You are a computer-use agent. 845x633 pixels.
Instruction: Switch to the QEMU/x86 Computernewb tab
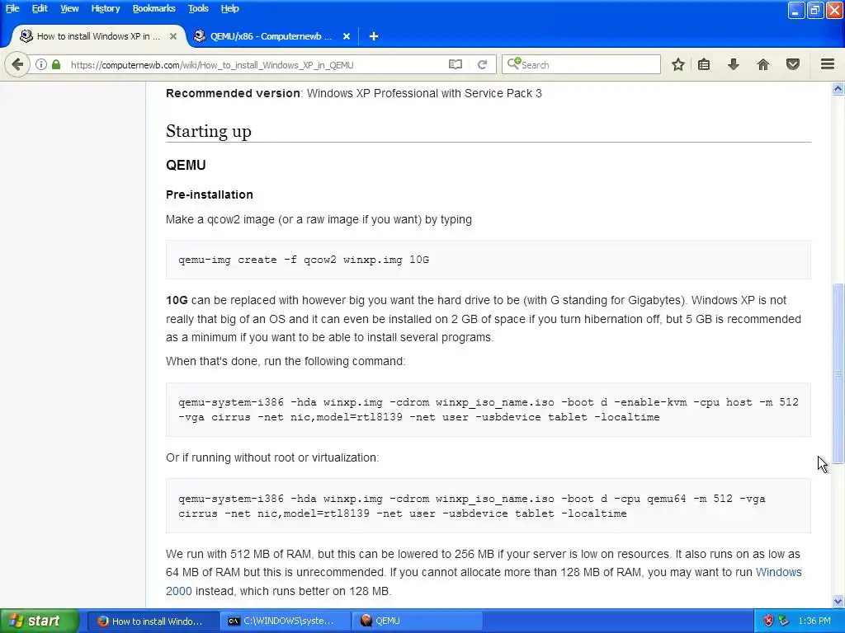(271, 36)
